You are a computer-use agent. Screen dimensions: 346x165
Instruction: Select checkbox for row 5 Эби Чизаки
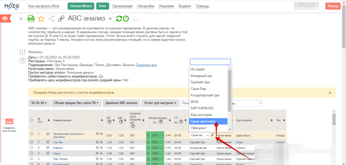[x=32, y=159]
